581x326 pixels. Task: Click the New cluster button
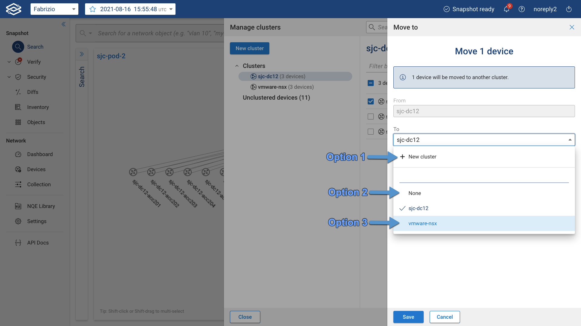[x=249, y=48]
